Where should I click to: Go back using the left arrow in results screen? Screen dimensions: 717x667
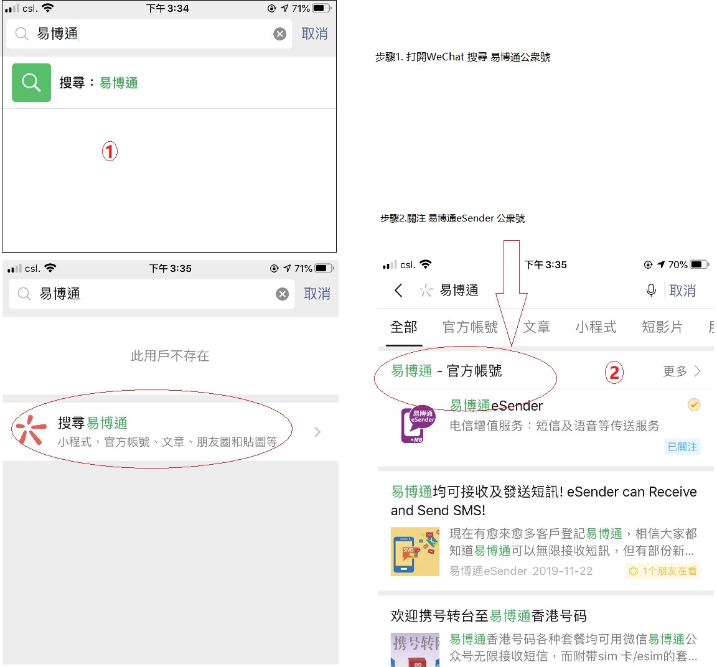pos(398,291)
